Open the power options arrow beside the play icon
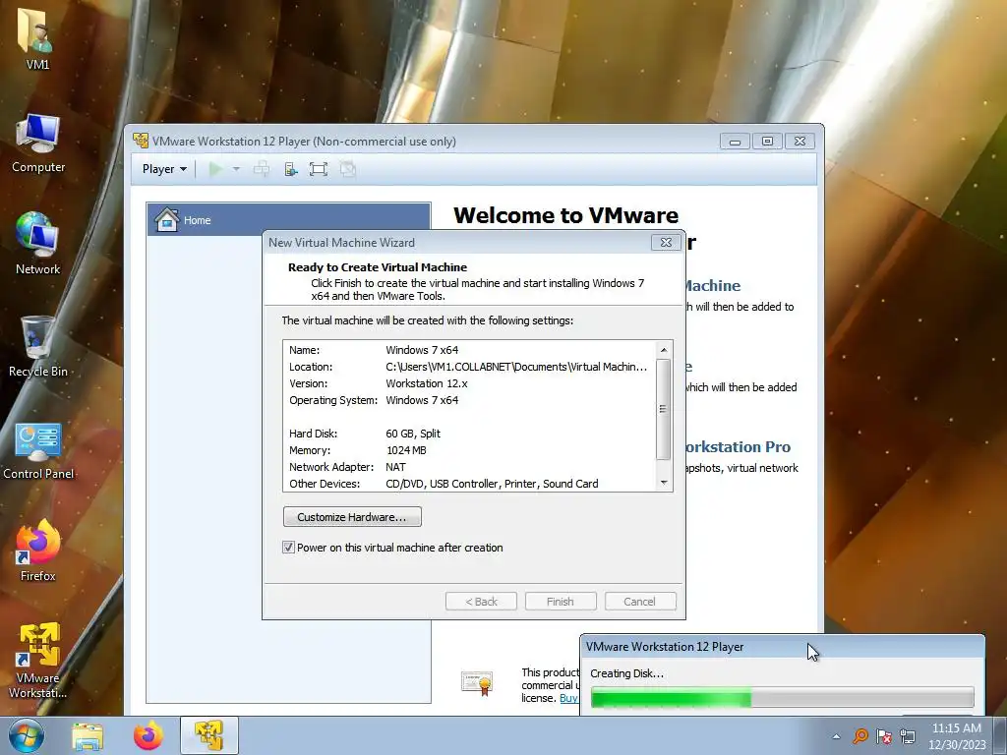The width and height of the screenshot is (1007, 755). pos(236,169)
